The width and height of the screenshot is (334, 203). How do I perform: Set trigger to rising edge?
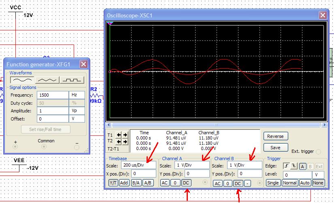click(x=287, y=166)
